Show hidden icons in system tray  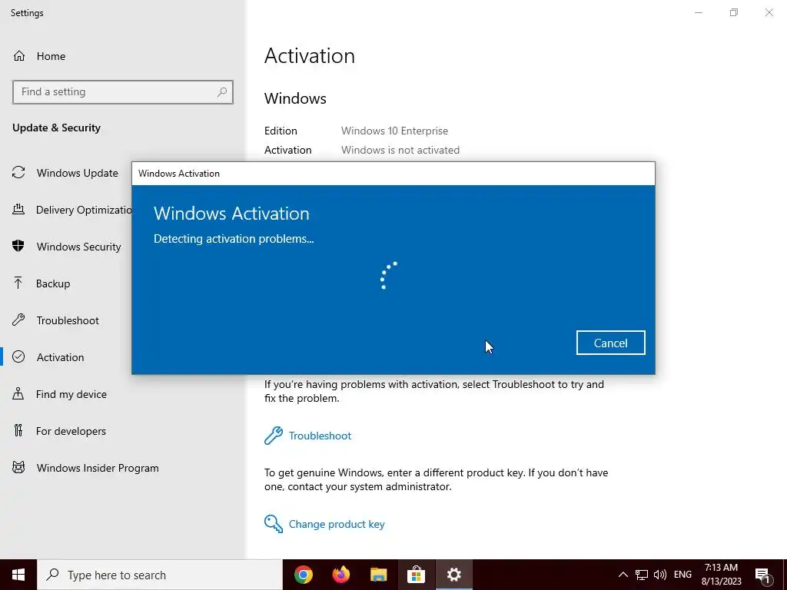tap(623, 575)
